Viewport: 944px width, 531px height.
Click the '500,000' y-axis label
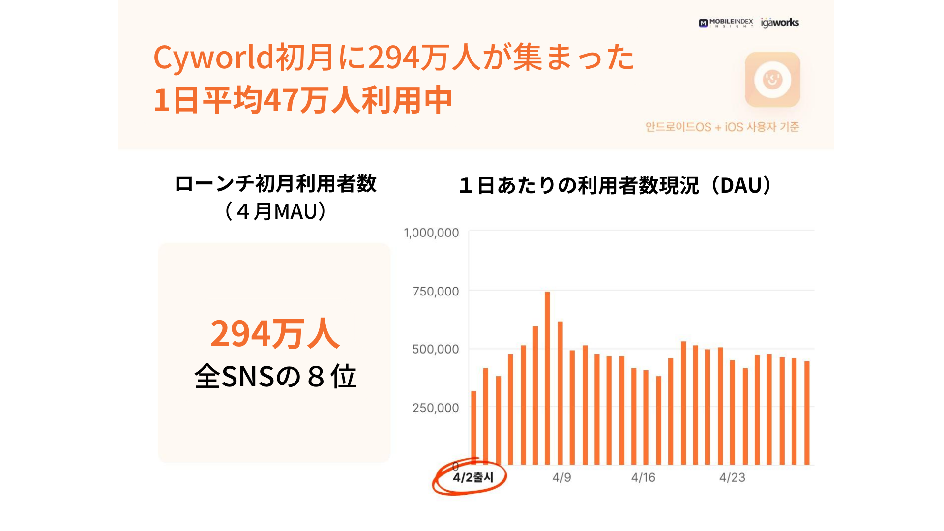436,349
